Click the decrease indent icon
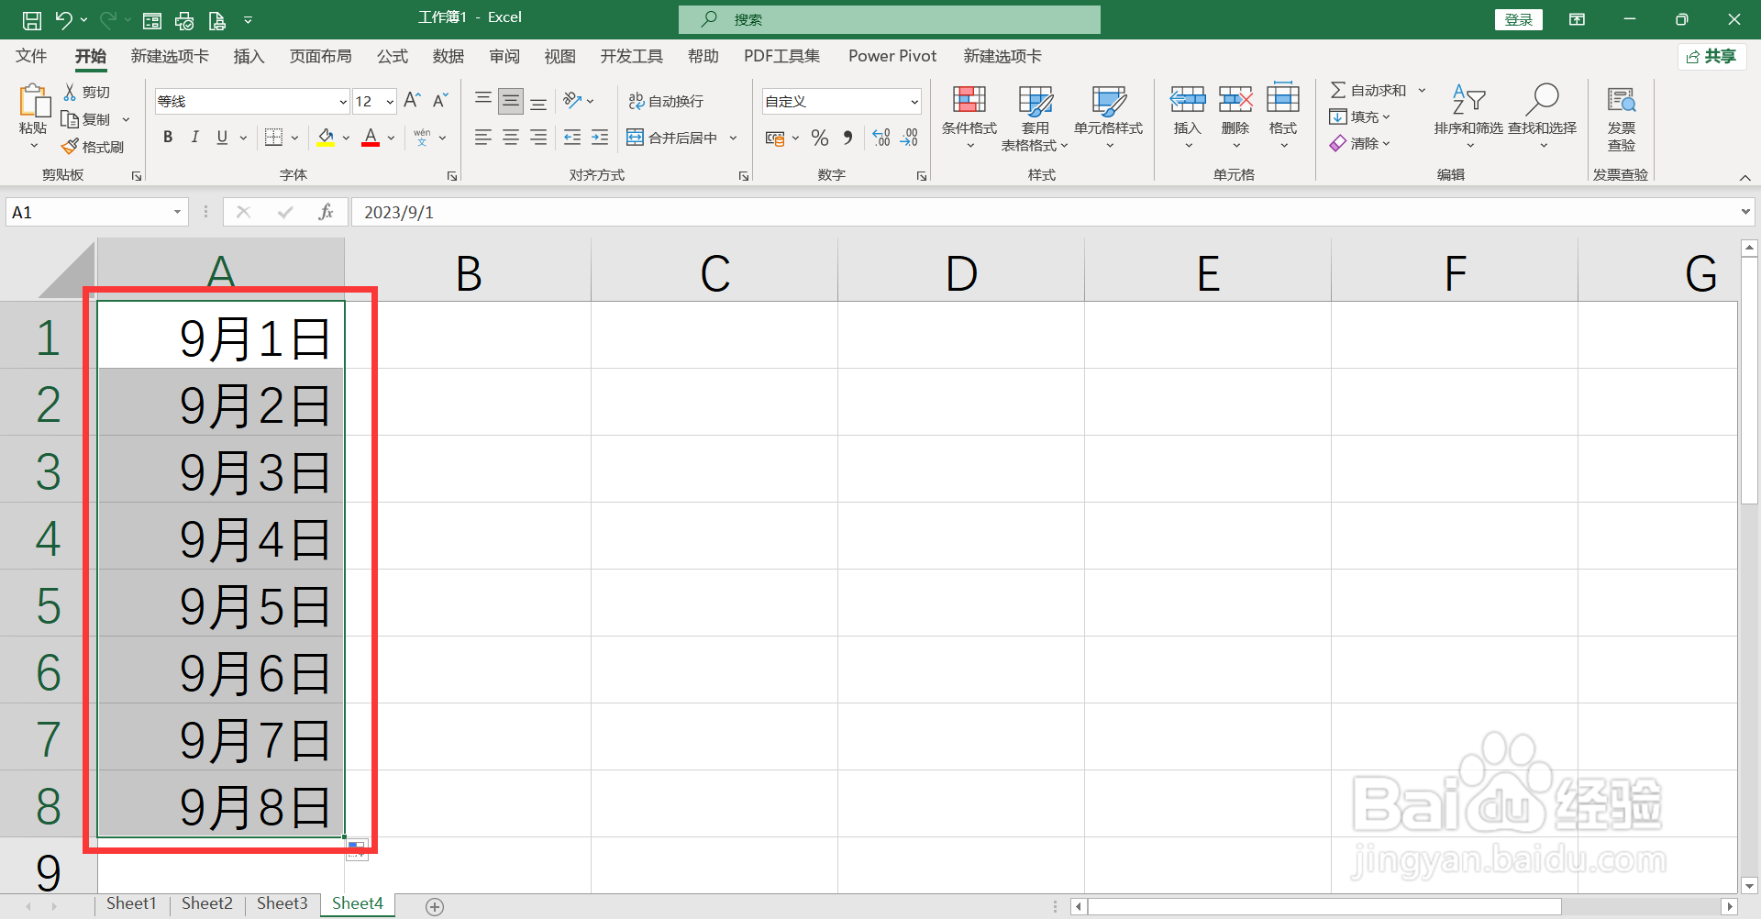 572,138
